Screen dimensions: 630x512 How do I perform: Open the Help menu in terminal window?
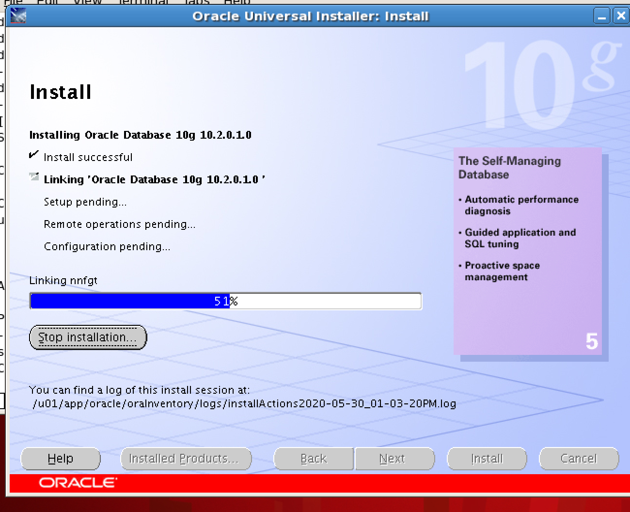coord(237,2)
